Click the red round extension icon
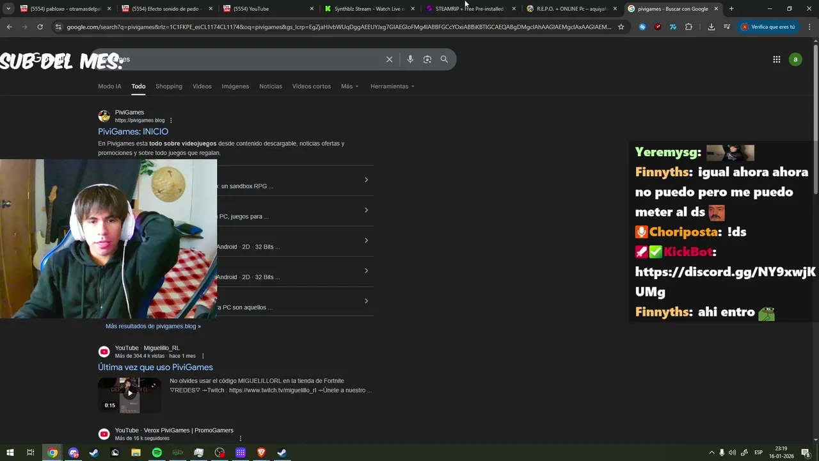This screenshot has height=461, width=819. [658, 27]
